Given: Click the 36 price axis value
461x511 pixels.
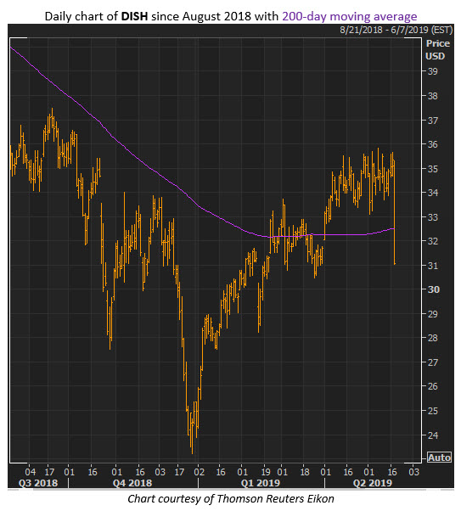Looking at the screenshot, I should 433,144.
